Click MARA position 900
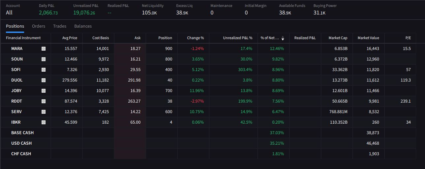 [169, 49]
